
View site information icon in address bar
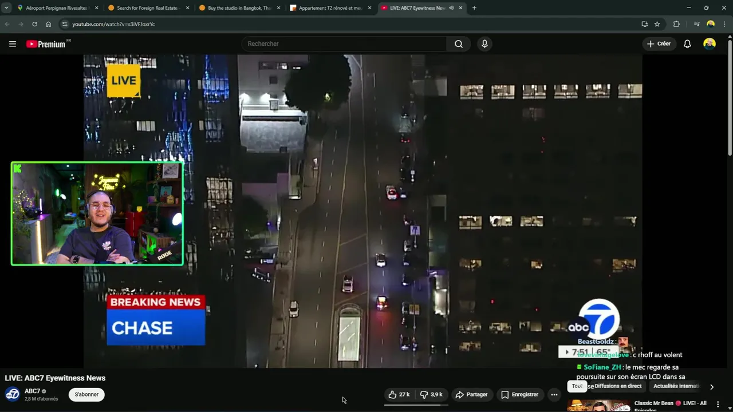click(65, 24)
